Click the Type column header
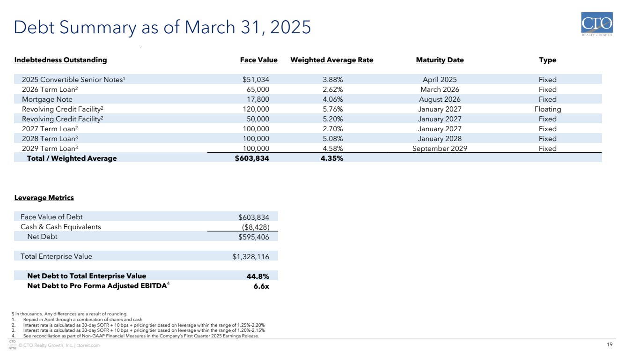 tap(547, 60)
